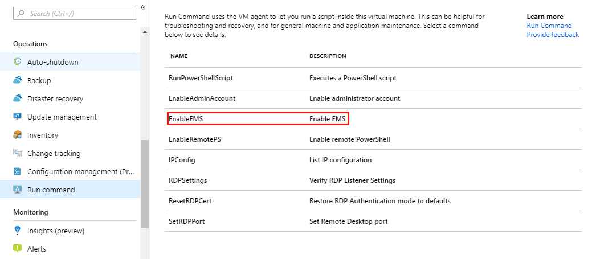Click the sidebar vertical scrollbar
Viewport: 596px width, 259px height.
[x=145, y=182]
